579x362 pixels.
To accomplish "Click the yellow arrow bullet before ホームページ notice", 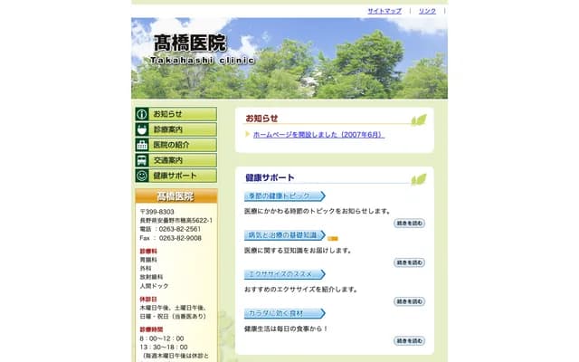I will (x=248, y=134).
